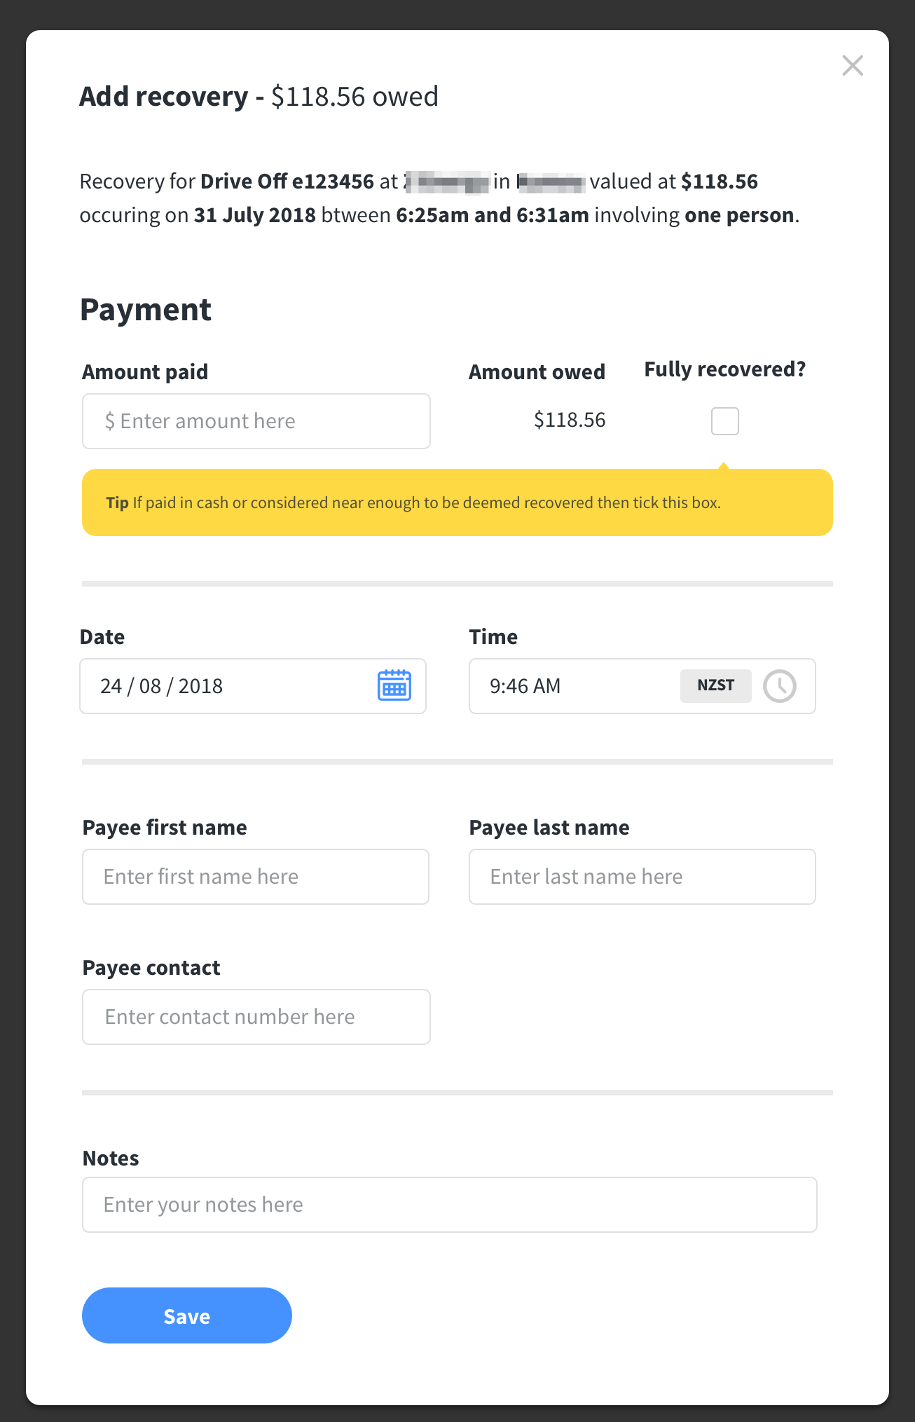The width and height of the screenshot is (915, 1422).
Task: Select the Add recovery dialog title
Action: pyautogui.click(x=258, y=96)
